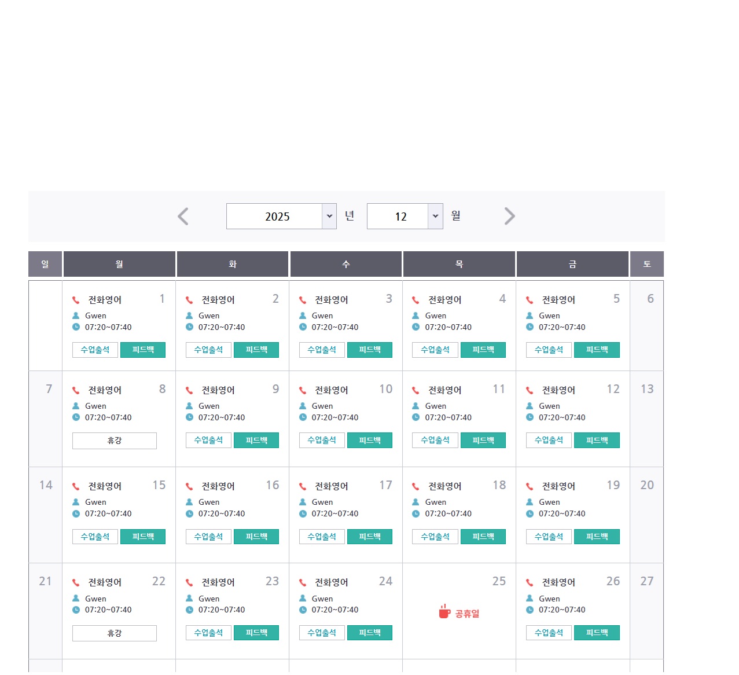Screen dimensions: 739x675
Task: Select the 수 weekday column header
Action: pos(346,264)
